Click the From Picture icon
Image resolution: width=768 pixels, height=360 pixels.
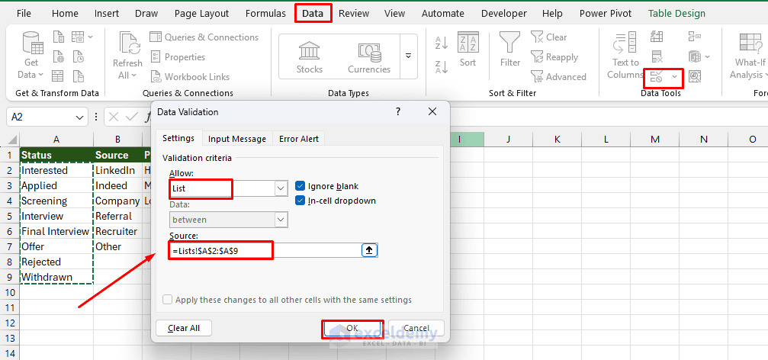click(78, 37)
